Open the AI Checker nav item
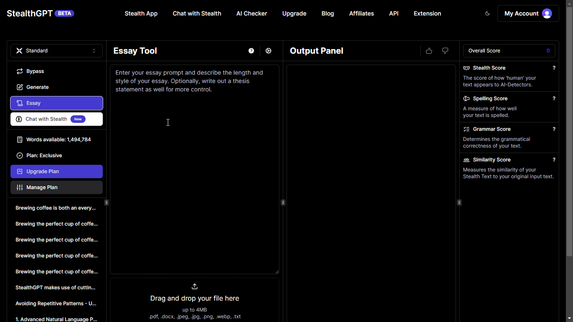Viewport: 573px width, 322px height. click(x=252, y=13)
